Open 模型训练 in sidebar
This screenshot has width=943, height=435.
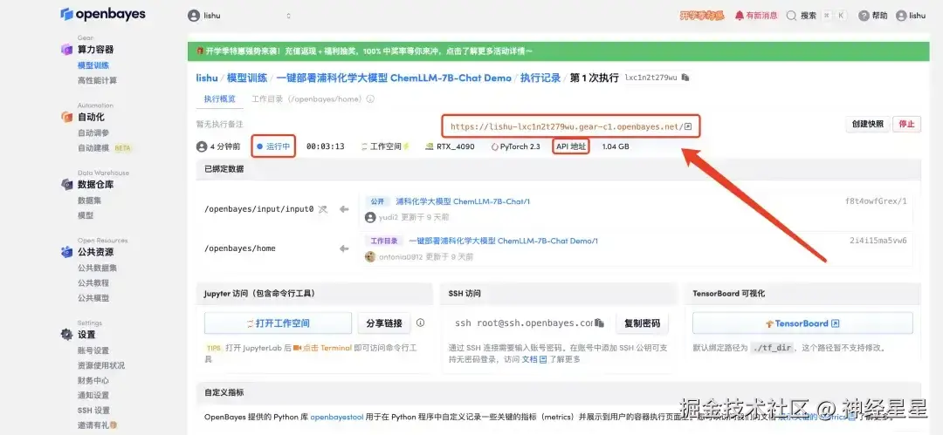point(93,65)
